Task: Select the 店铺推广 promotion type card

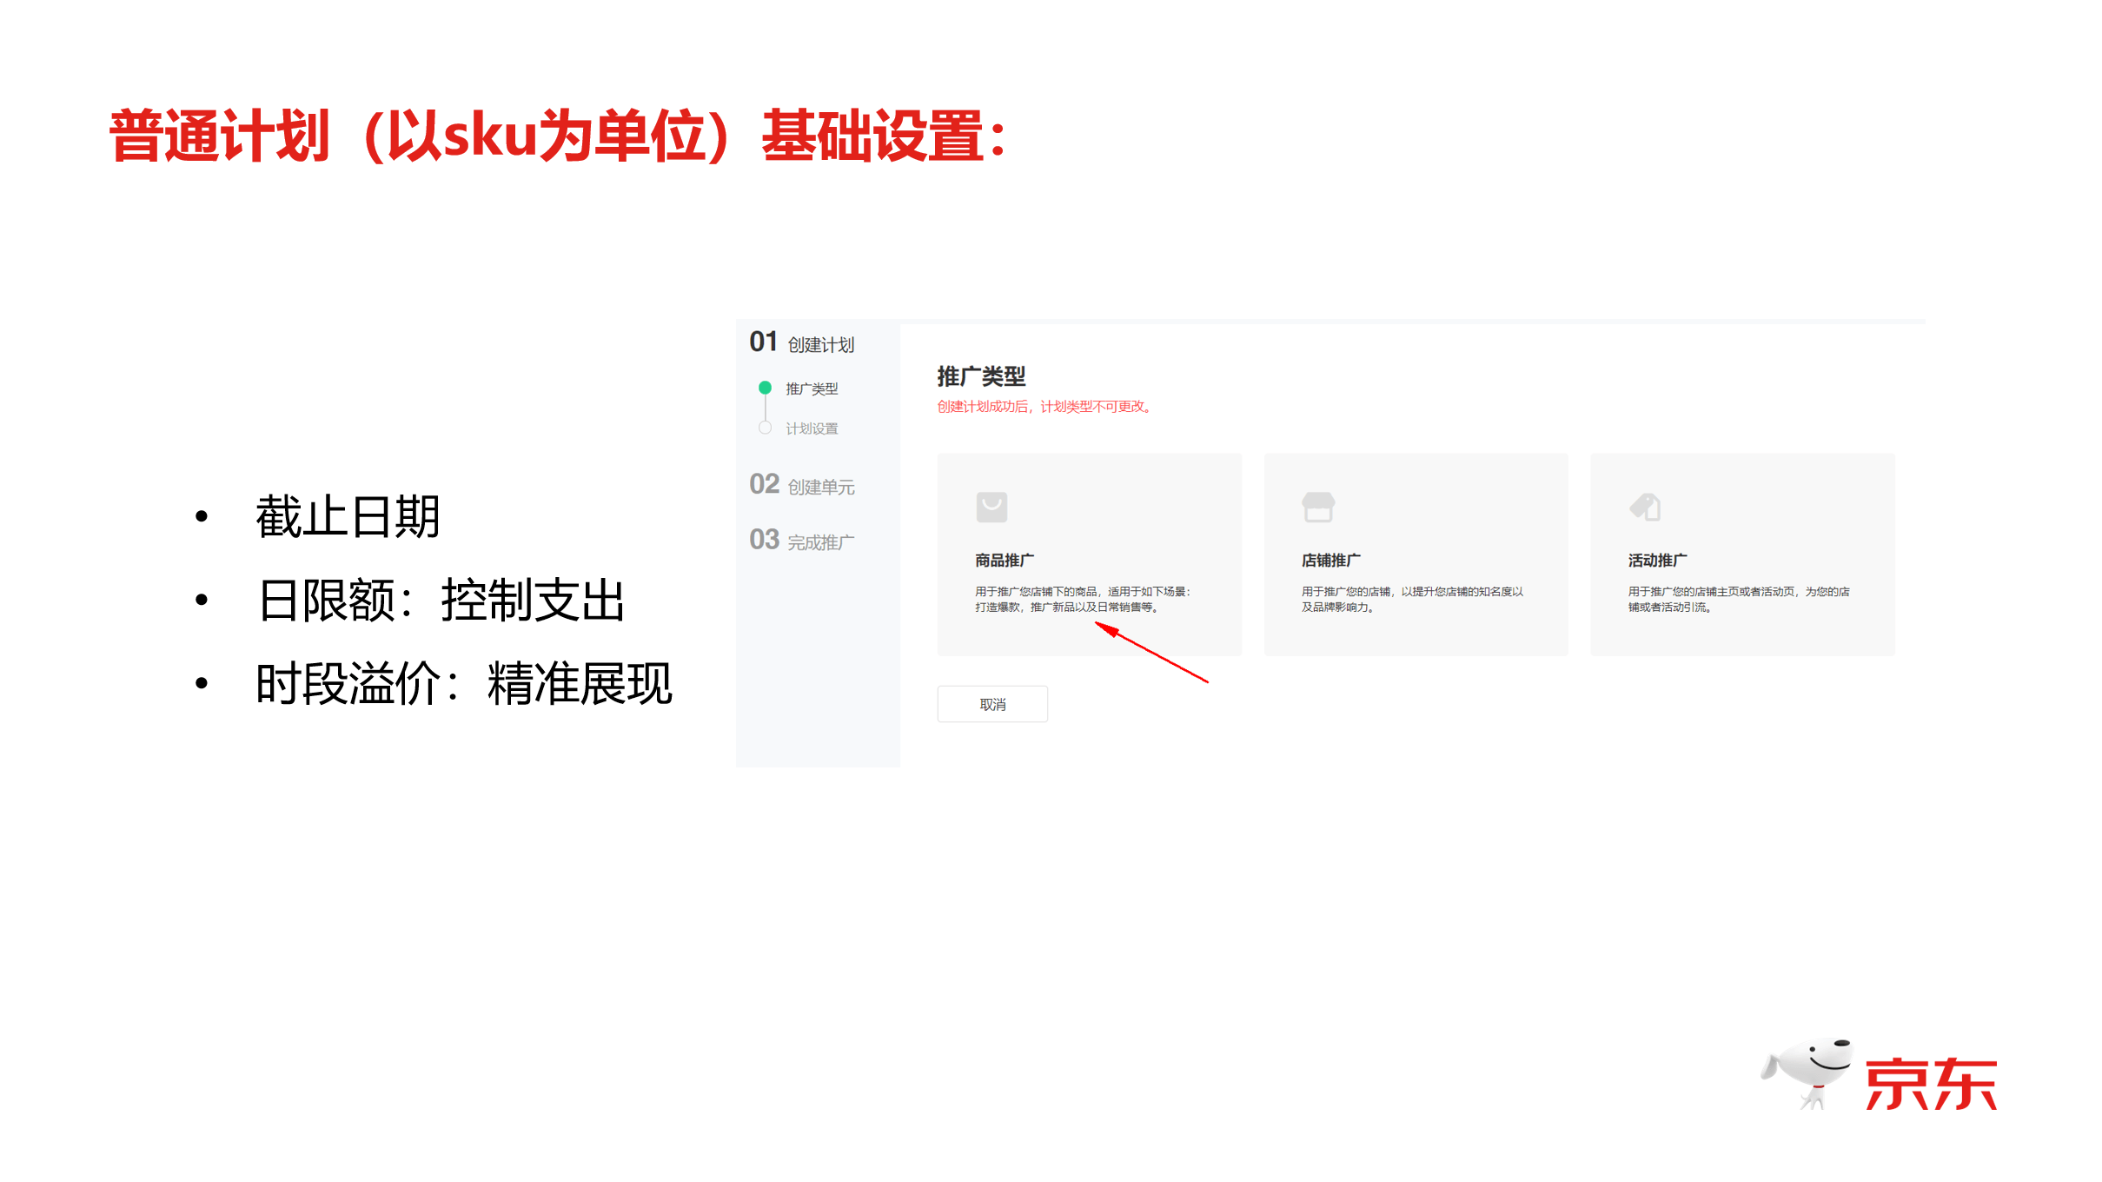Action: tap(1415, 554)
